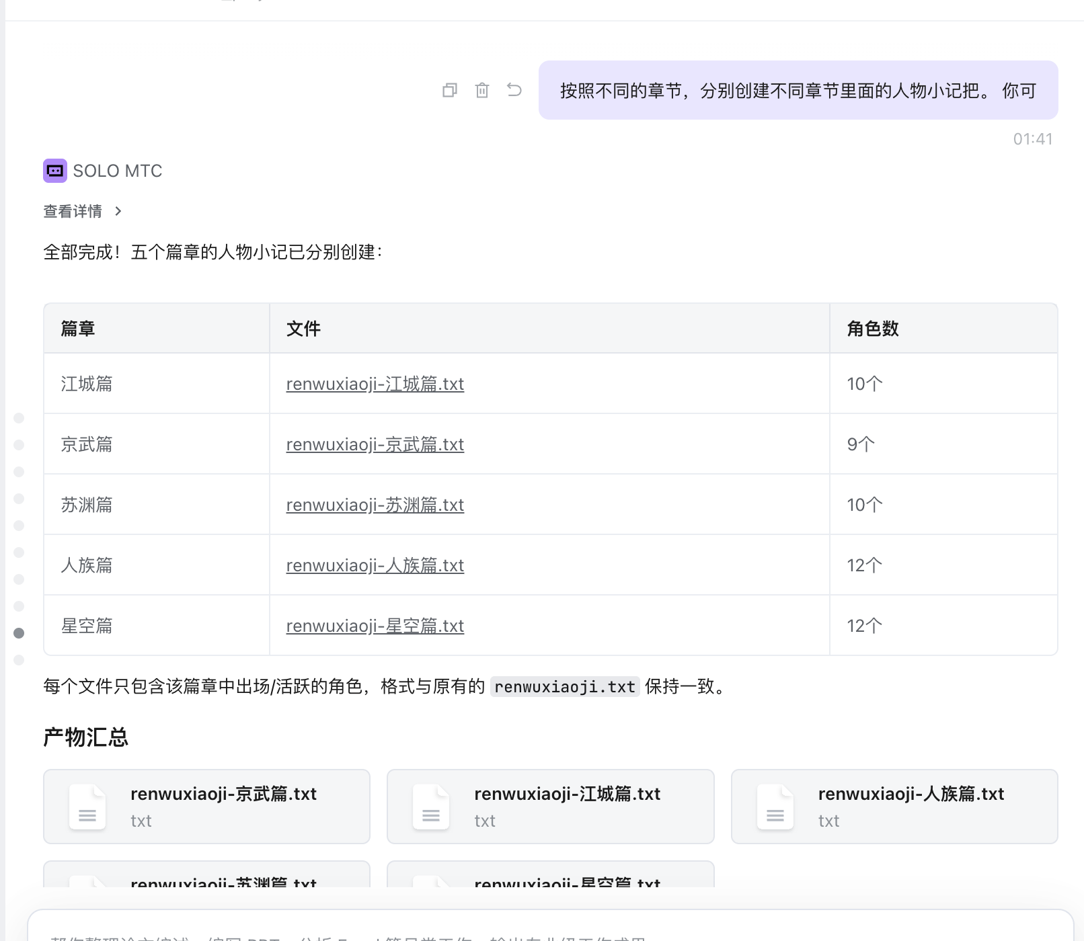Open renwuxiaoji-星空篇.txt table link

pyautogui.click(x=375, y=626)
